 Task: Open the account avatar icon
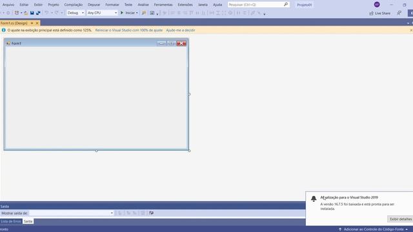377,5
